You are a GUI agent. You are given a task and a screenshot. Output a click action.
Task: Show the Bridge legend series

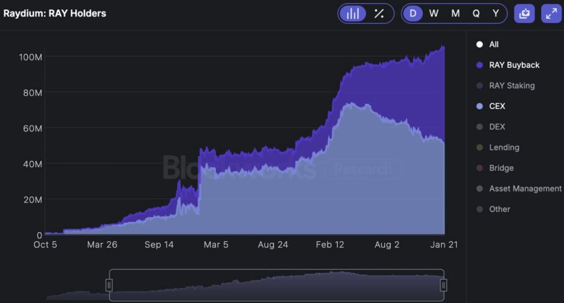point(501,168)
